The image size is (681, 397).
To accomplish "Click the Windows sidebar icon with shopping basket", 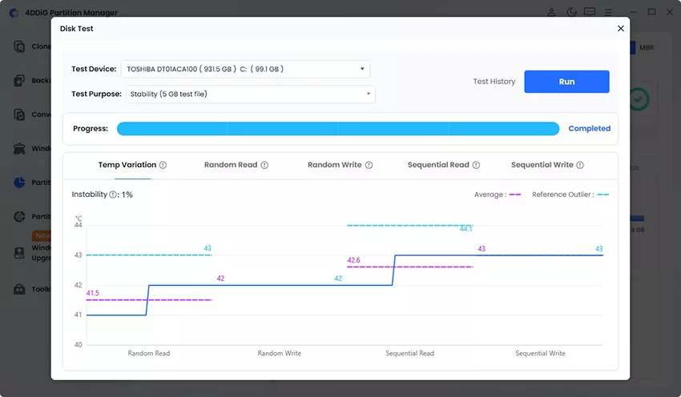I will point(19,148).
